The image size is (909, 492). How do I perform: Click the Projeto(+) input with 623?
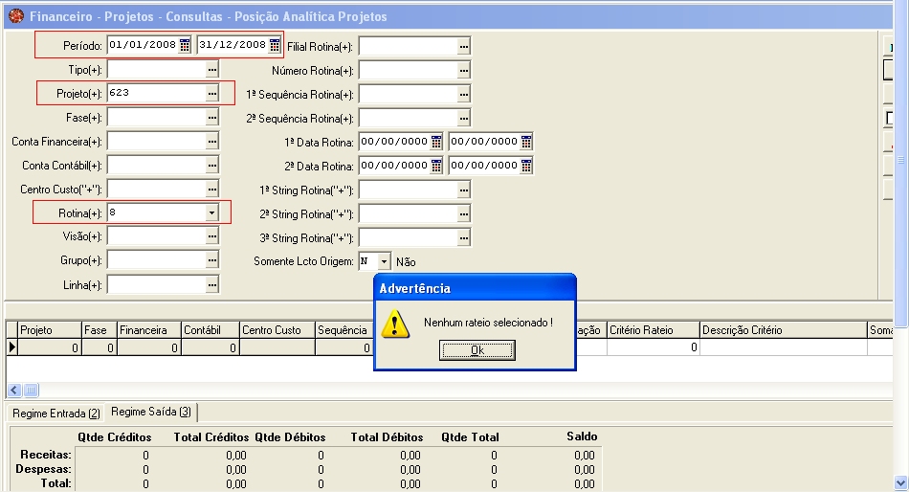pyautogui.click(x=157, y=94)
